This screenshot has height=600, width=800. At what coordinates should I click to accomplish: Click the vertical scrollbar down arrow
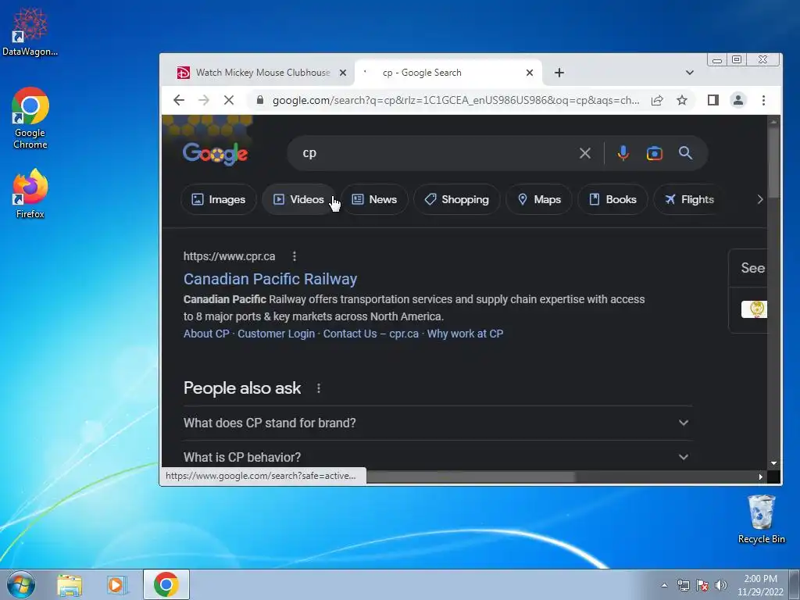(x=773, y=463)
